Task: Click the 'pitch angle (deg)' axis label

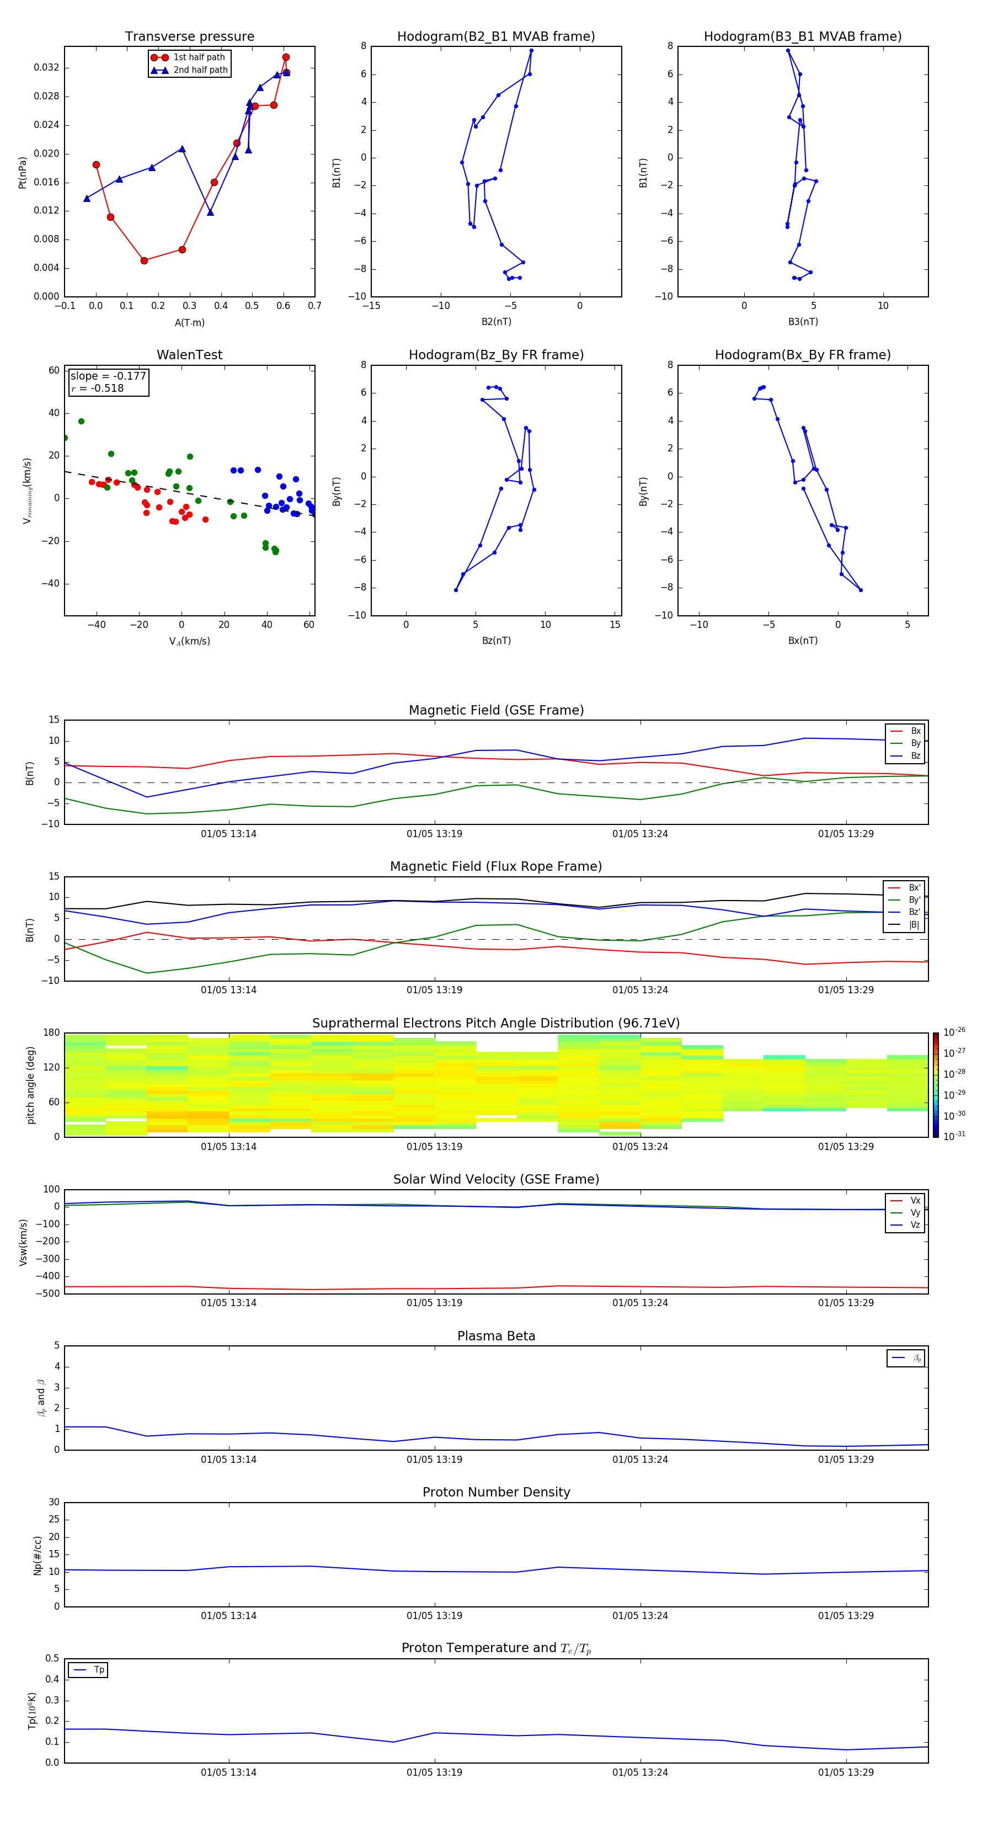Action: [x=31, y=1084]
